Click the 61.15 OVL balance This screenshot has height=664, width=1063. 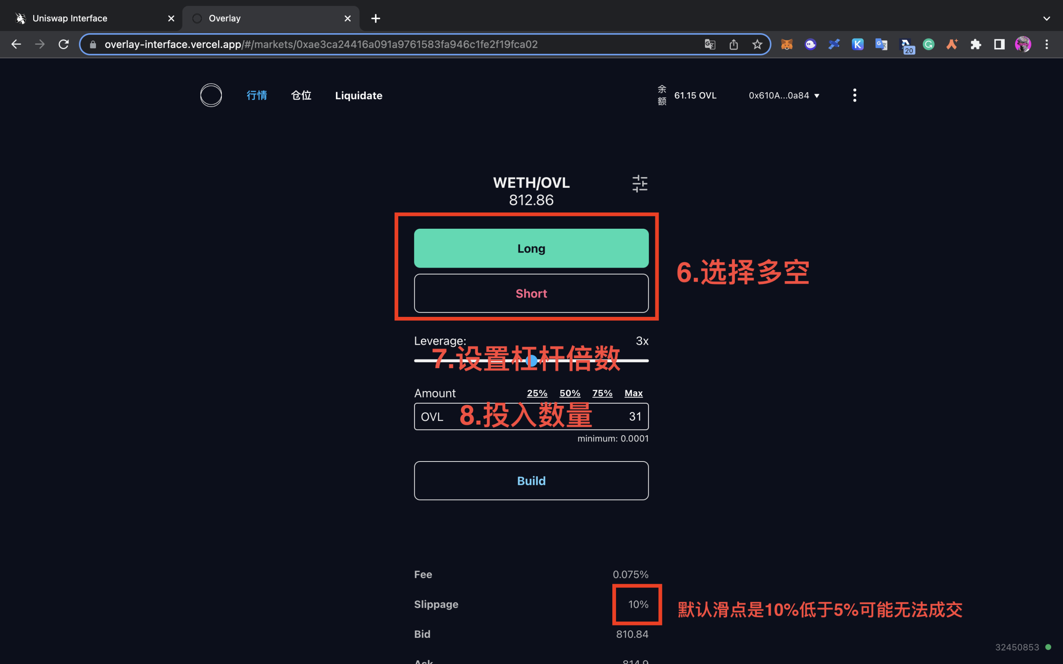[695, 95]
